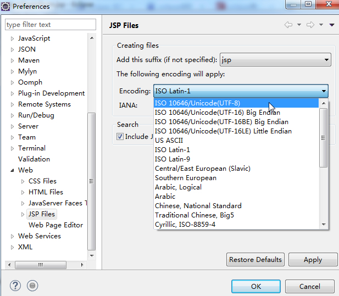Click the Help question mark icon

pyautogui.click(x=15, y=286)
